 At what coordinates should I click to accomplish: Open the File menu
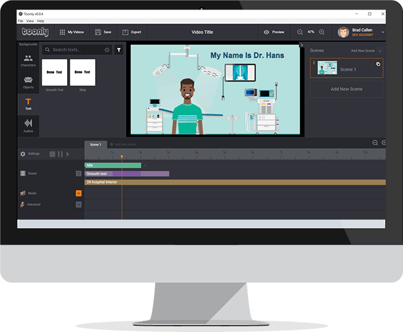20,21
